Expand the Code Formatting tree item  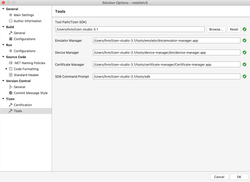click(6, 69)
